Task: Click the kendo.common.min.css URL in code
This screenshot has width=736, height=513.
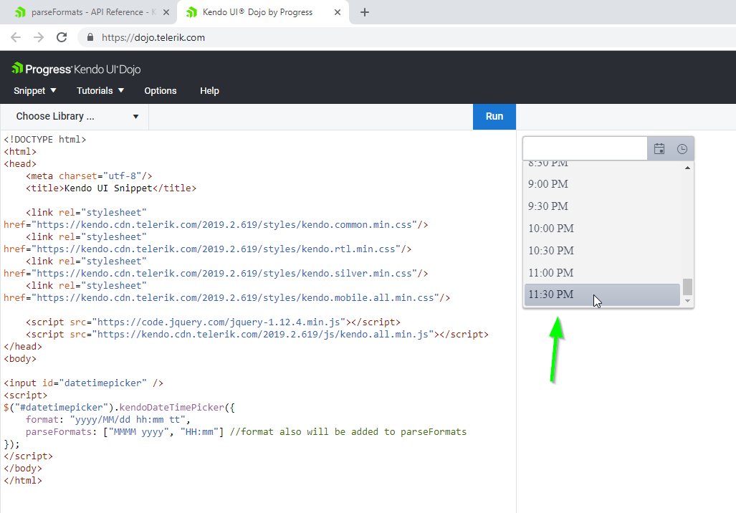Action: [x=225, y=225]
